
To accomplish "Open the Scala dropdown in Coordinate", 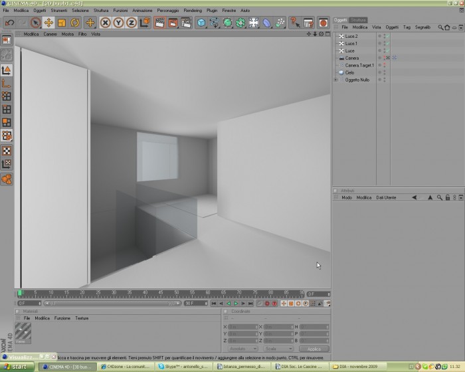I will (278, 349).
